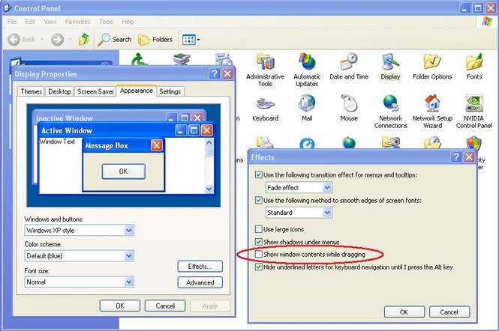Click Cancel in Display Properties

point(165,306)
